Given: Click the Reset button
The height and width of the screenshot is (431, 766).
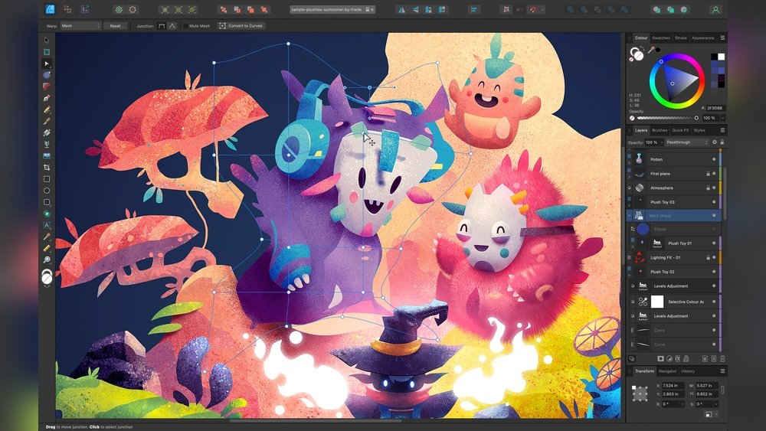Looking at the screenshot, I should [116, 26].
